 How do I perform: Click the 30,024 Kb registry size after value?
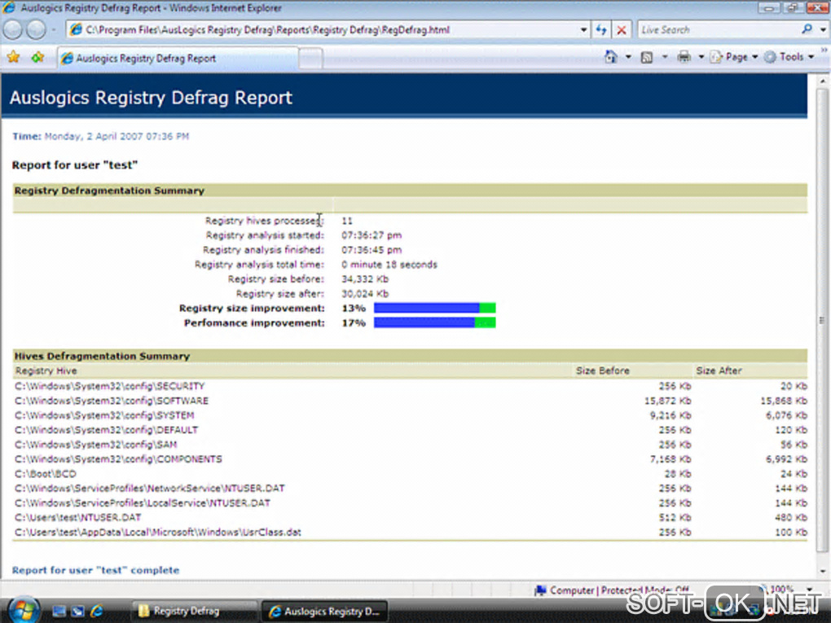tap(365, 293)
